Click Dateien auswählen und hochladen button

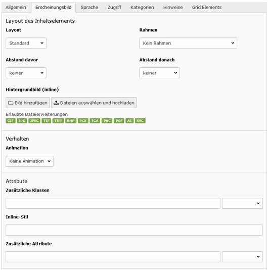(x=94, y=103)
